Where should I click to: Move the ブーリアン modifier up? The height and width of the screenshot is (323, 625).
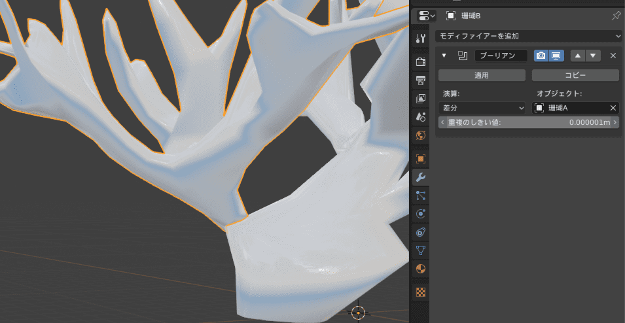click(578, 56)
